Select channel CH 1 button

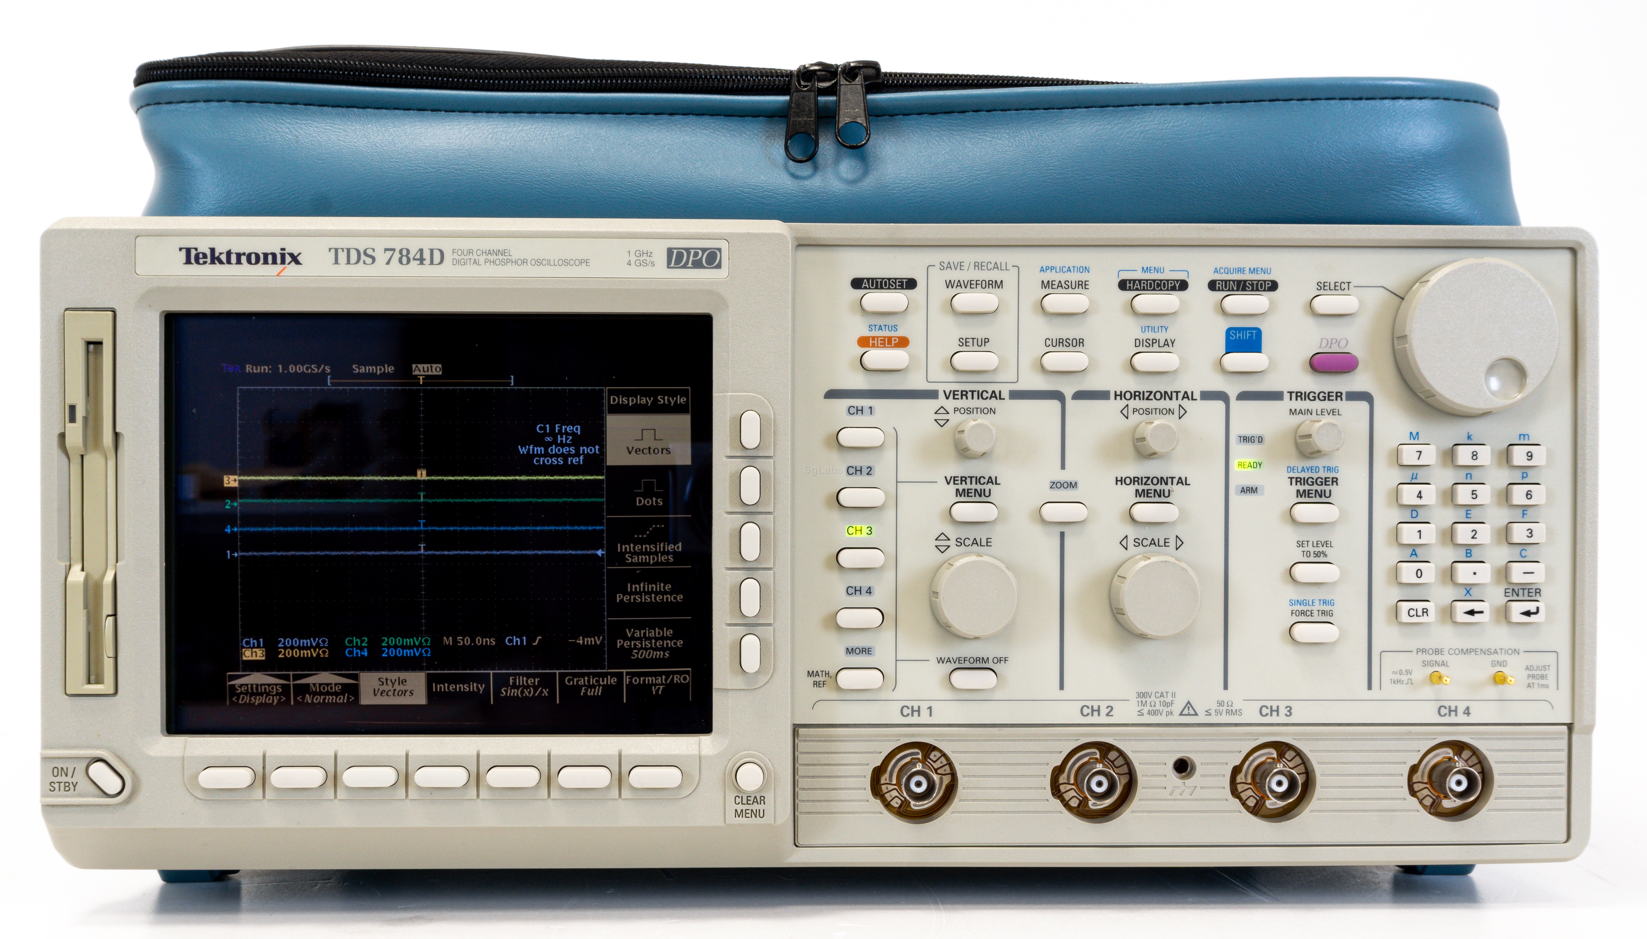(860, 437)
